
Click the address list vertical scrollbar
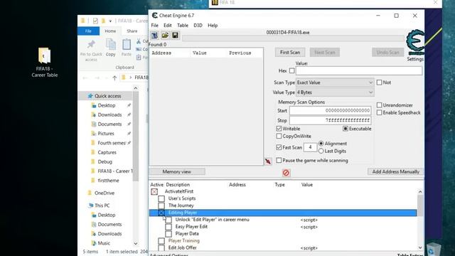(420, 220)
